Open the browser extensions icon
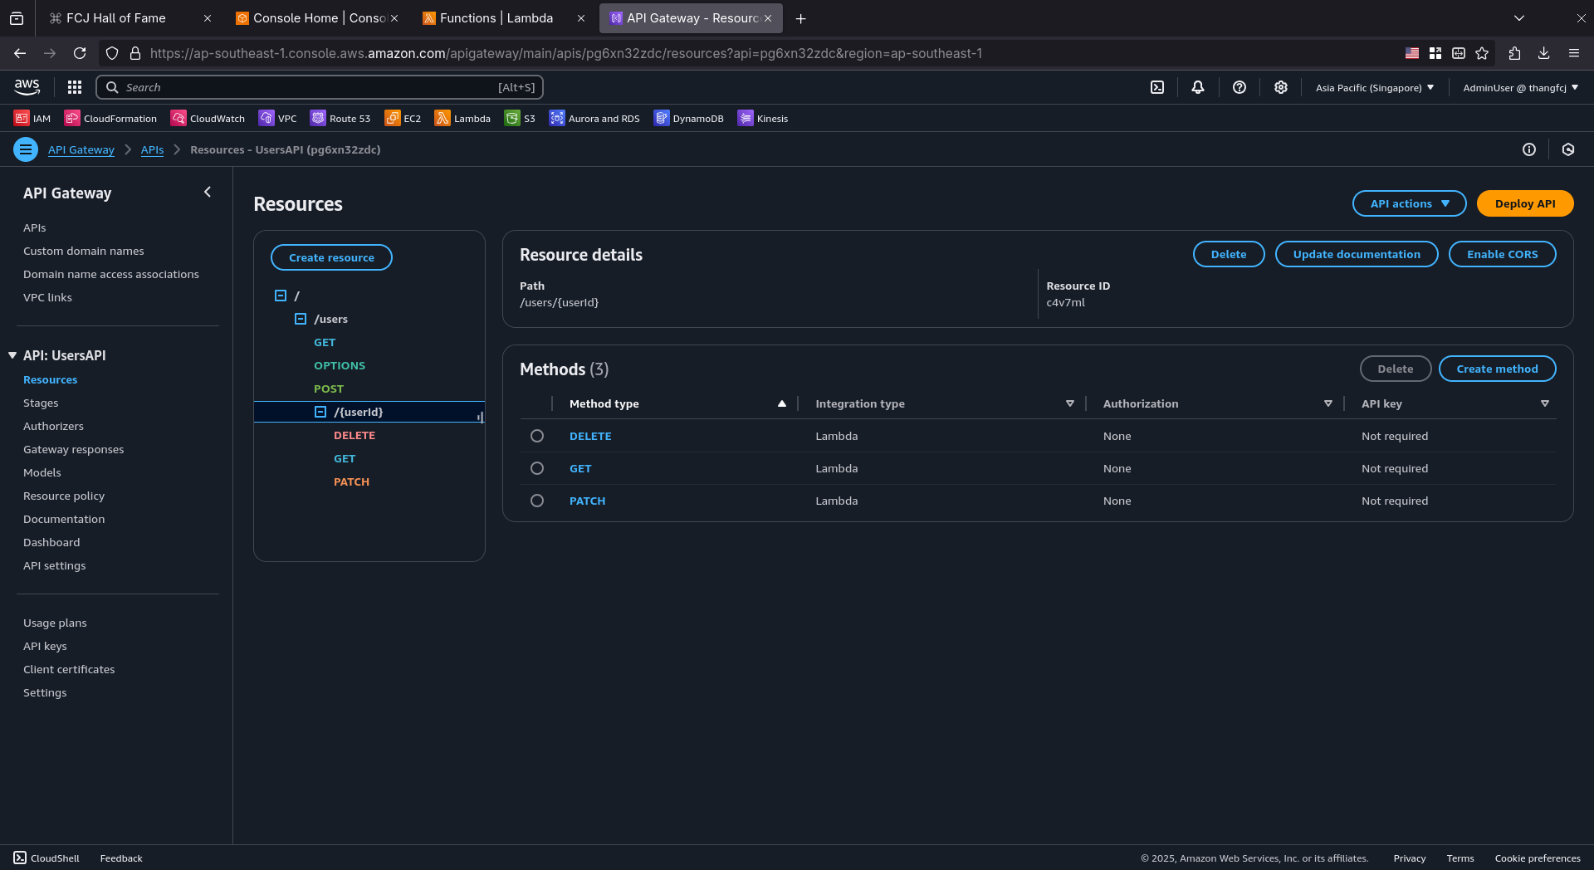 click(1514, 53)
